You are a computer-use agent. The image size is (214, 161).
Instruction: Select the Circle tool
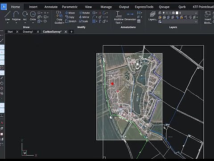[33, 16]
